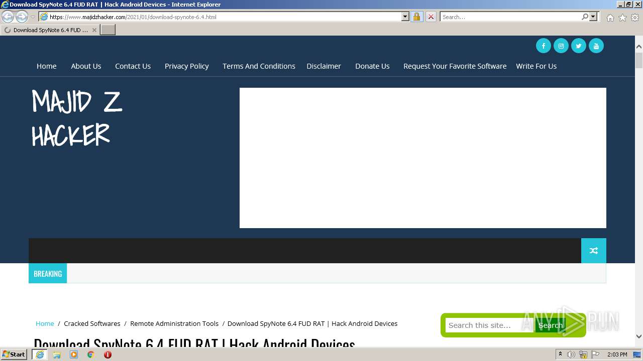Image resolution: width=643 pixels, height=361 pixels.
Task: Open the Disclaimer page
Action: (324, 66)
